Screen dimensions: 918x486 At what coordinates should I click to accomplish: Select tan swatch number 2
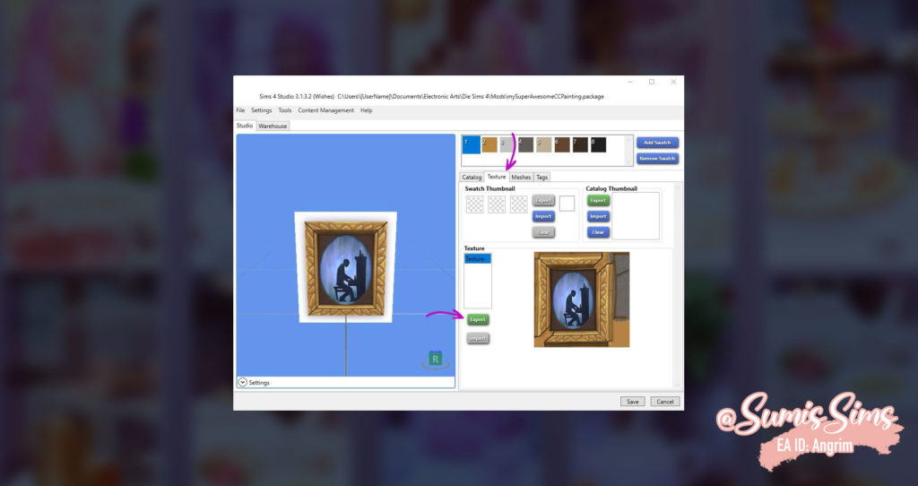[x=489, y=144]
